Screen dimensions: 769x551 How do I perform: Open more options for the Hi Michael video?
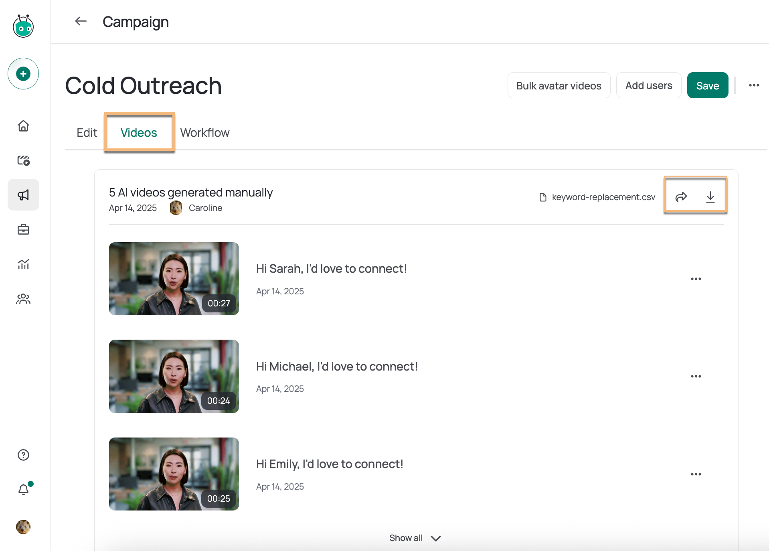[696, 376]
